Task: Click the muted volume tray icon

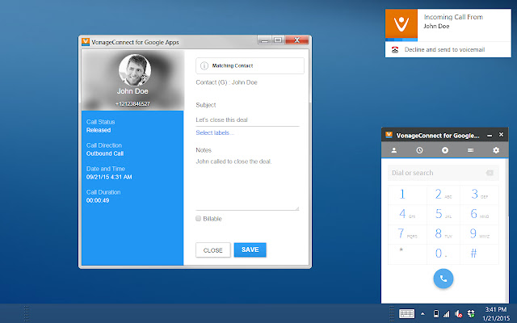Action: coord(458,314)
